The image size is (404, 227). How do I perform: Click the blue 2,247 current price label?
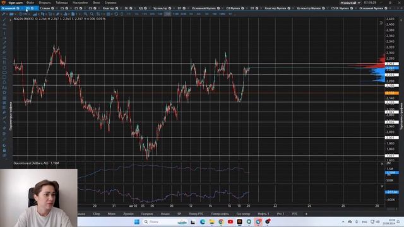392,68
